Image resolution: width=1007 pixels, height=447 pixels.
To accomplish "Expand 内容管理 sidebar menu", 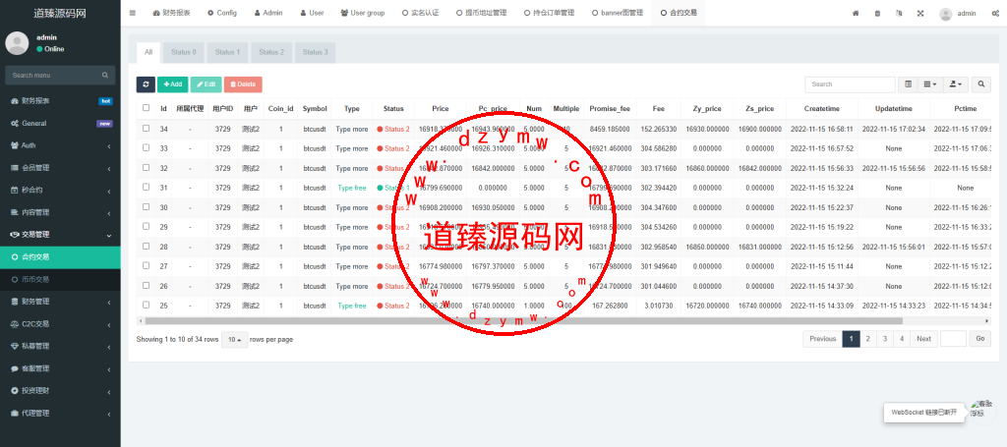I will coord(60,212).
